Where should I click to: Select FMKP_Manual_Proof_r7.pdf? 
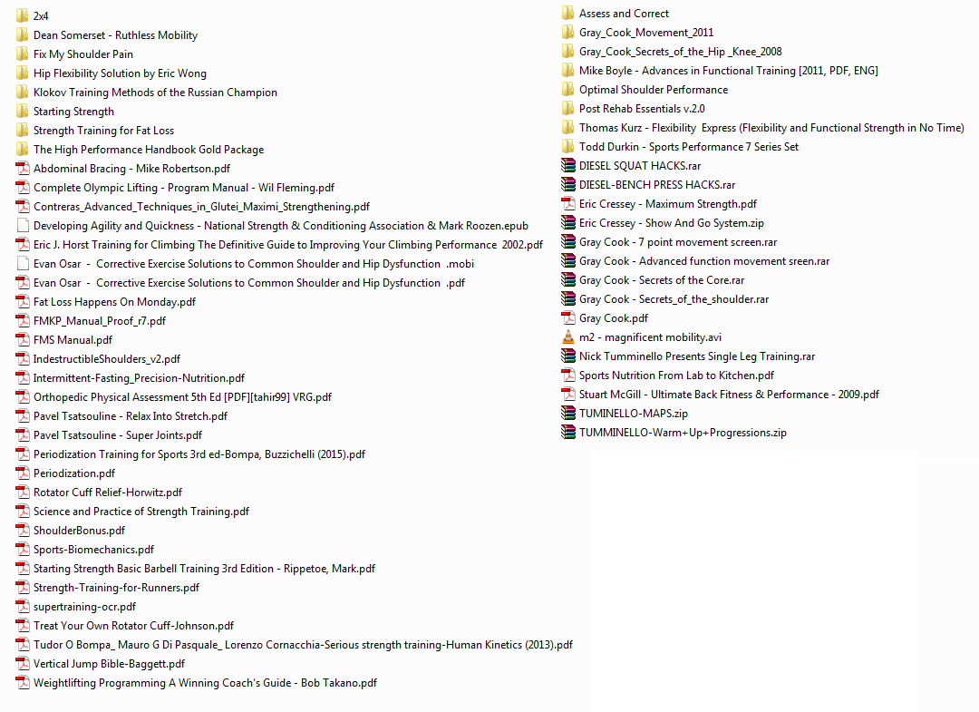[100, 320]
